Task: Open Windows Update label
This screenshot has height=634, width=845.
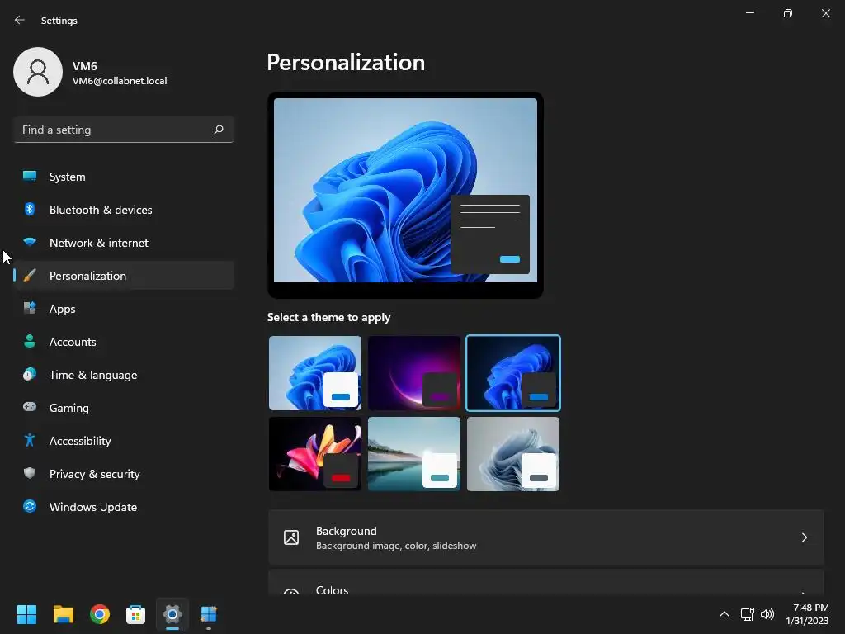Action: pyautogui.click(x=93, y=507)
